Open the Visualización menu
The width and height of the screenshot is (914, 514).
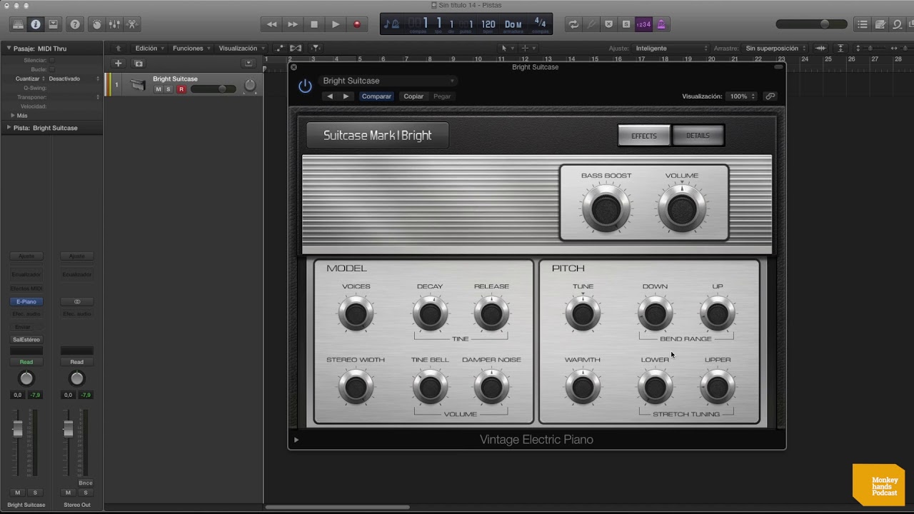pos(241,49)
